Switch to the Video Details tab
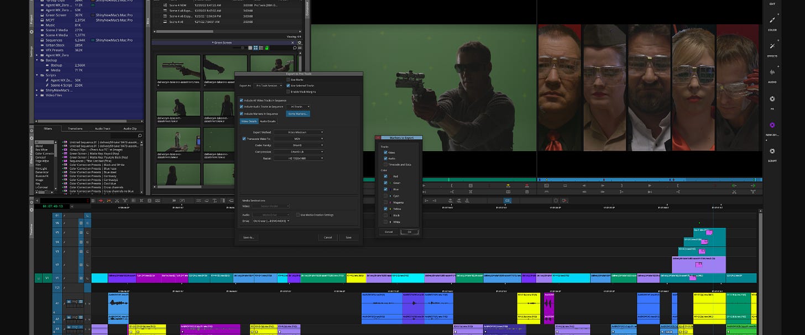The image size is (805, 335). [249, 121]
